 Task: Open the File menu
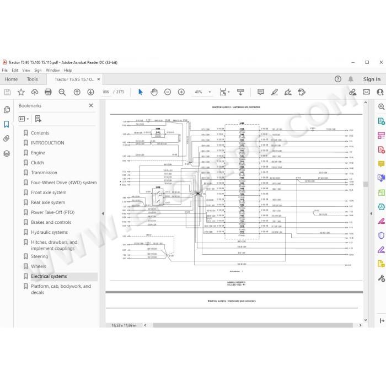coord(4,70)
